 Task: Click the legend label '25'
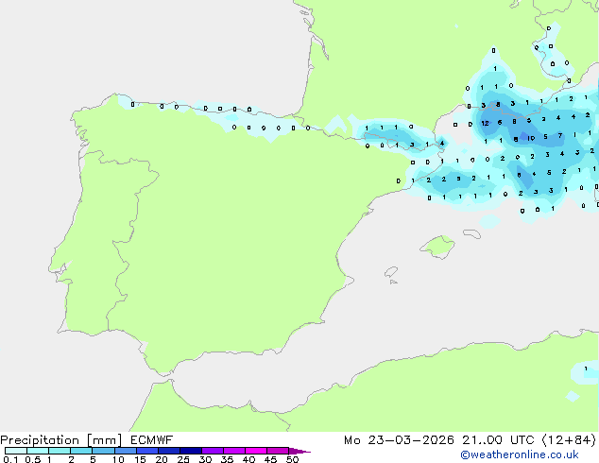click(183, 459)
